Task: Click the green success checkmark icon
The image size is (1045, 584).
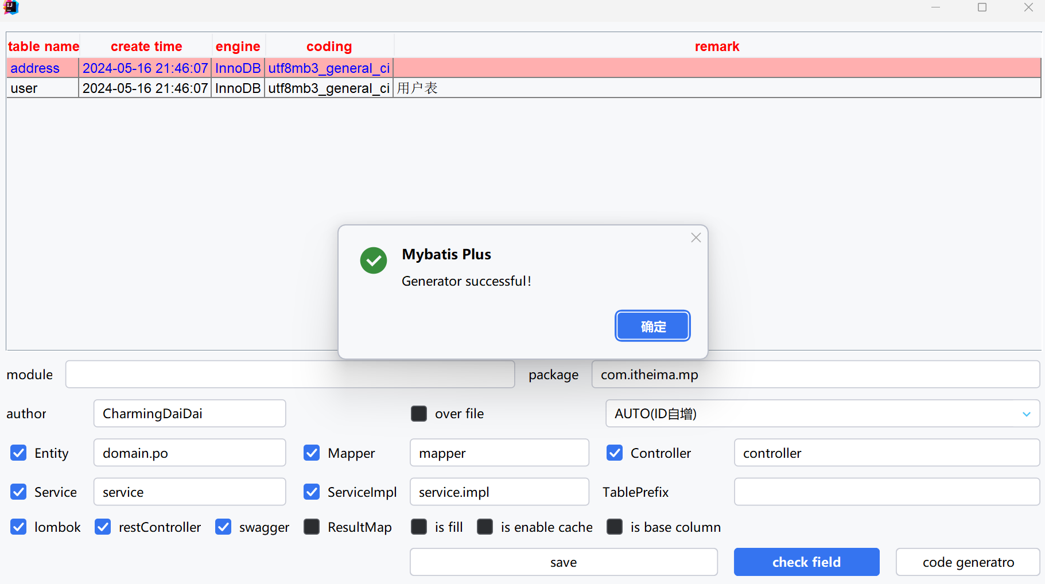Action: pos(374,260)
